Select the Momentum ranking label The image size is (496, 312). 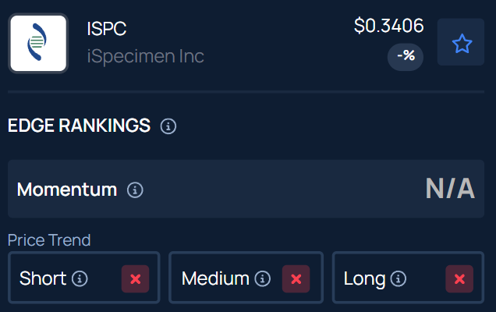coord(67,190)
